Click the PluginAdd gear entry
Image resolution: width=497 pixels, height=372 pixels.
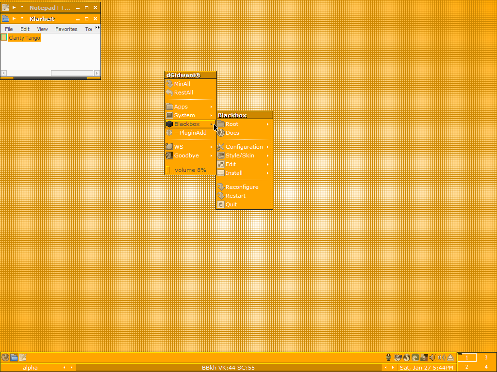click(x=190, y=133)
